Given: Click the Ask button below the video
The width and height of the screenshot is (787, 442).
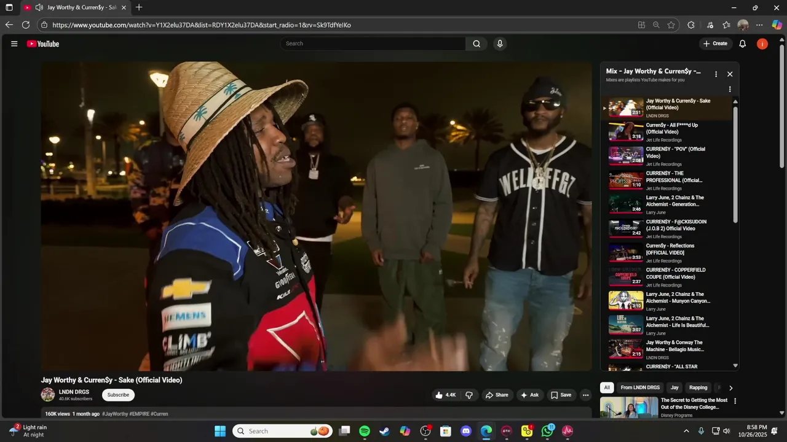Looking at the screenshot, I should [529, 395].
